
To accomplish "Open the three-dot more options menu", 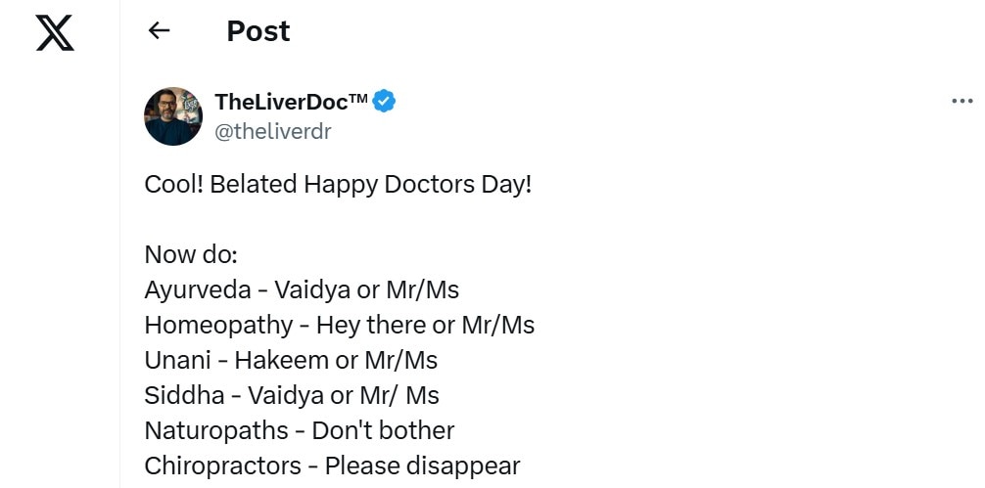I will (962, 101).
